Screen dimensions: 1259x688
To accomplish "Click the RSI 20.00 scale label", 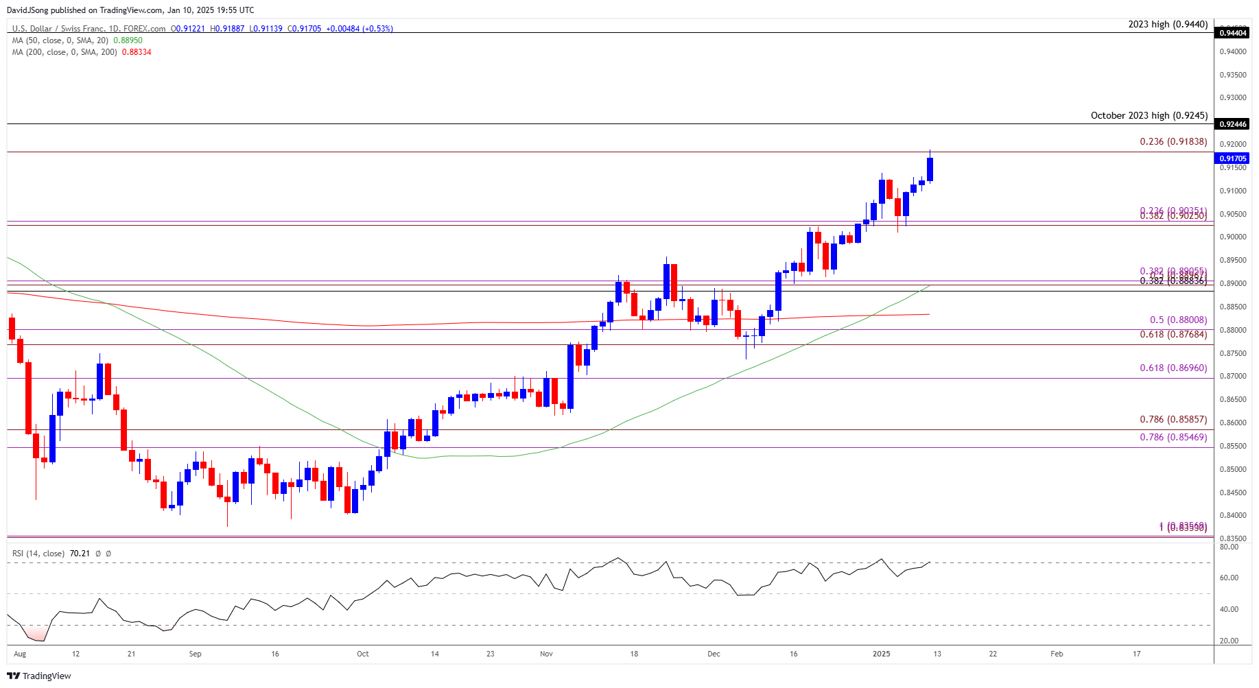I will [1229, 641].
